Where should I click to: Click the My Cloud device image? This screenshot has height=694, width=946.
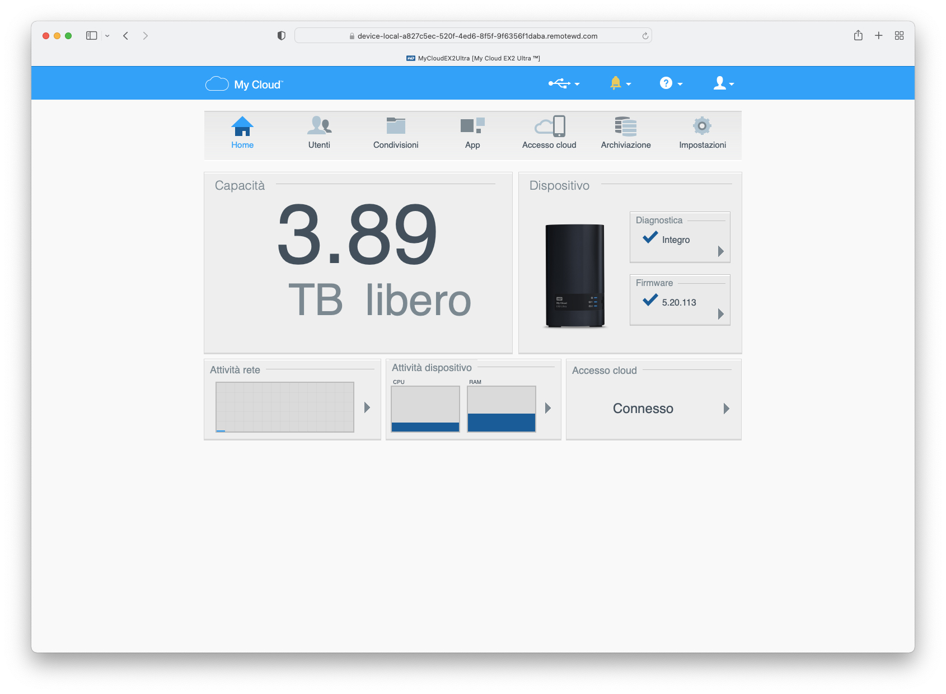pyautogui.click(x=575, y=275)
